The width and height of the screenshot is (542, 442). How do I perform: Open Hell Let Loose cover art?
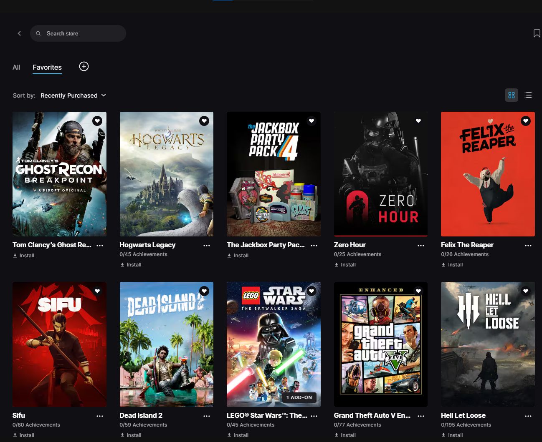pyautogui.click(x=488, y=344)
